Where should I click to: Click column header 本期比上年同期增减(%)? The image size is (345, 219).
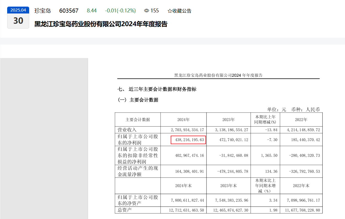pos(265,119)
